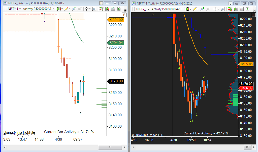The width and height of the screenshot is (258, 152).
Task: Open toolbar overflow arrow in P50000000A2 window
Action: [125, 11]
